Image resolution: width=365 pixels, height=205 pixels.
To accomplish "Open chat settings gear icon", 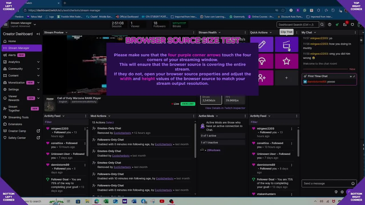I will click(342, 192).
